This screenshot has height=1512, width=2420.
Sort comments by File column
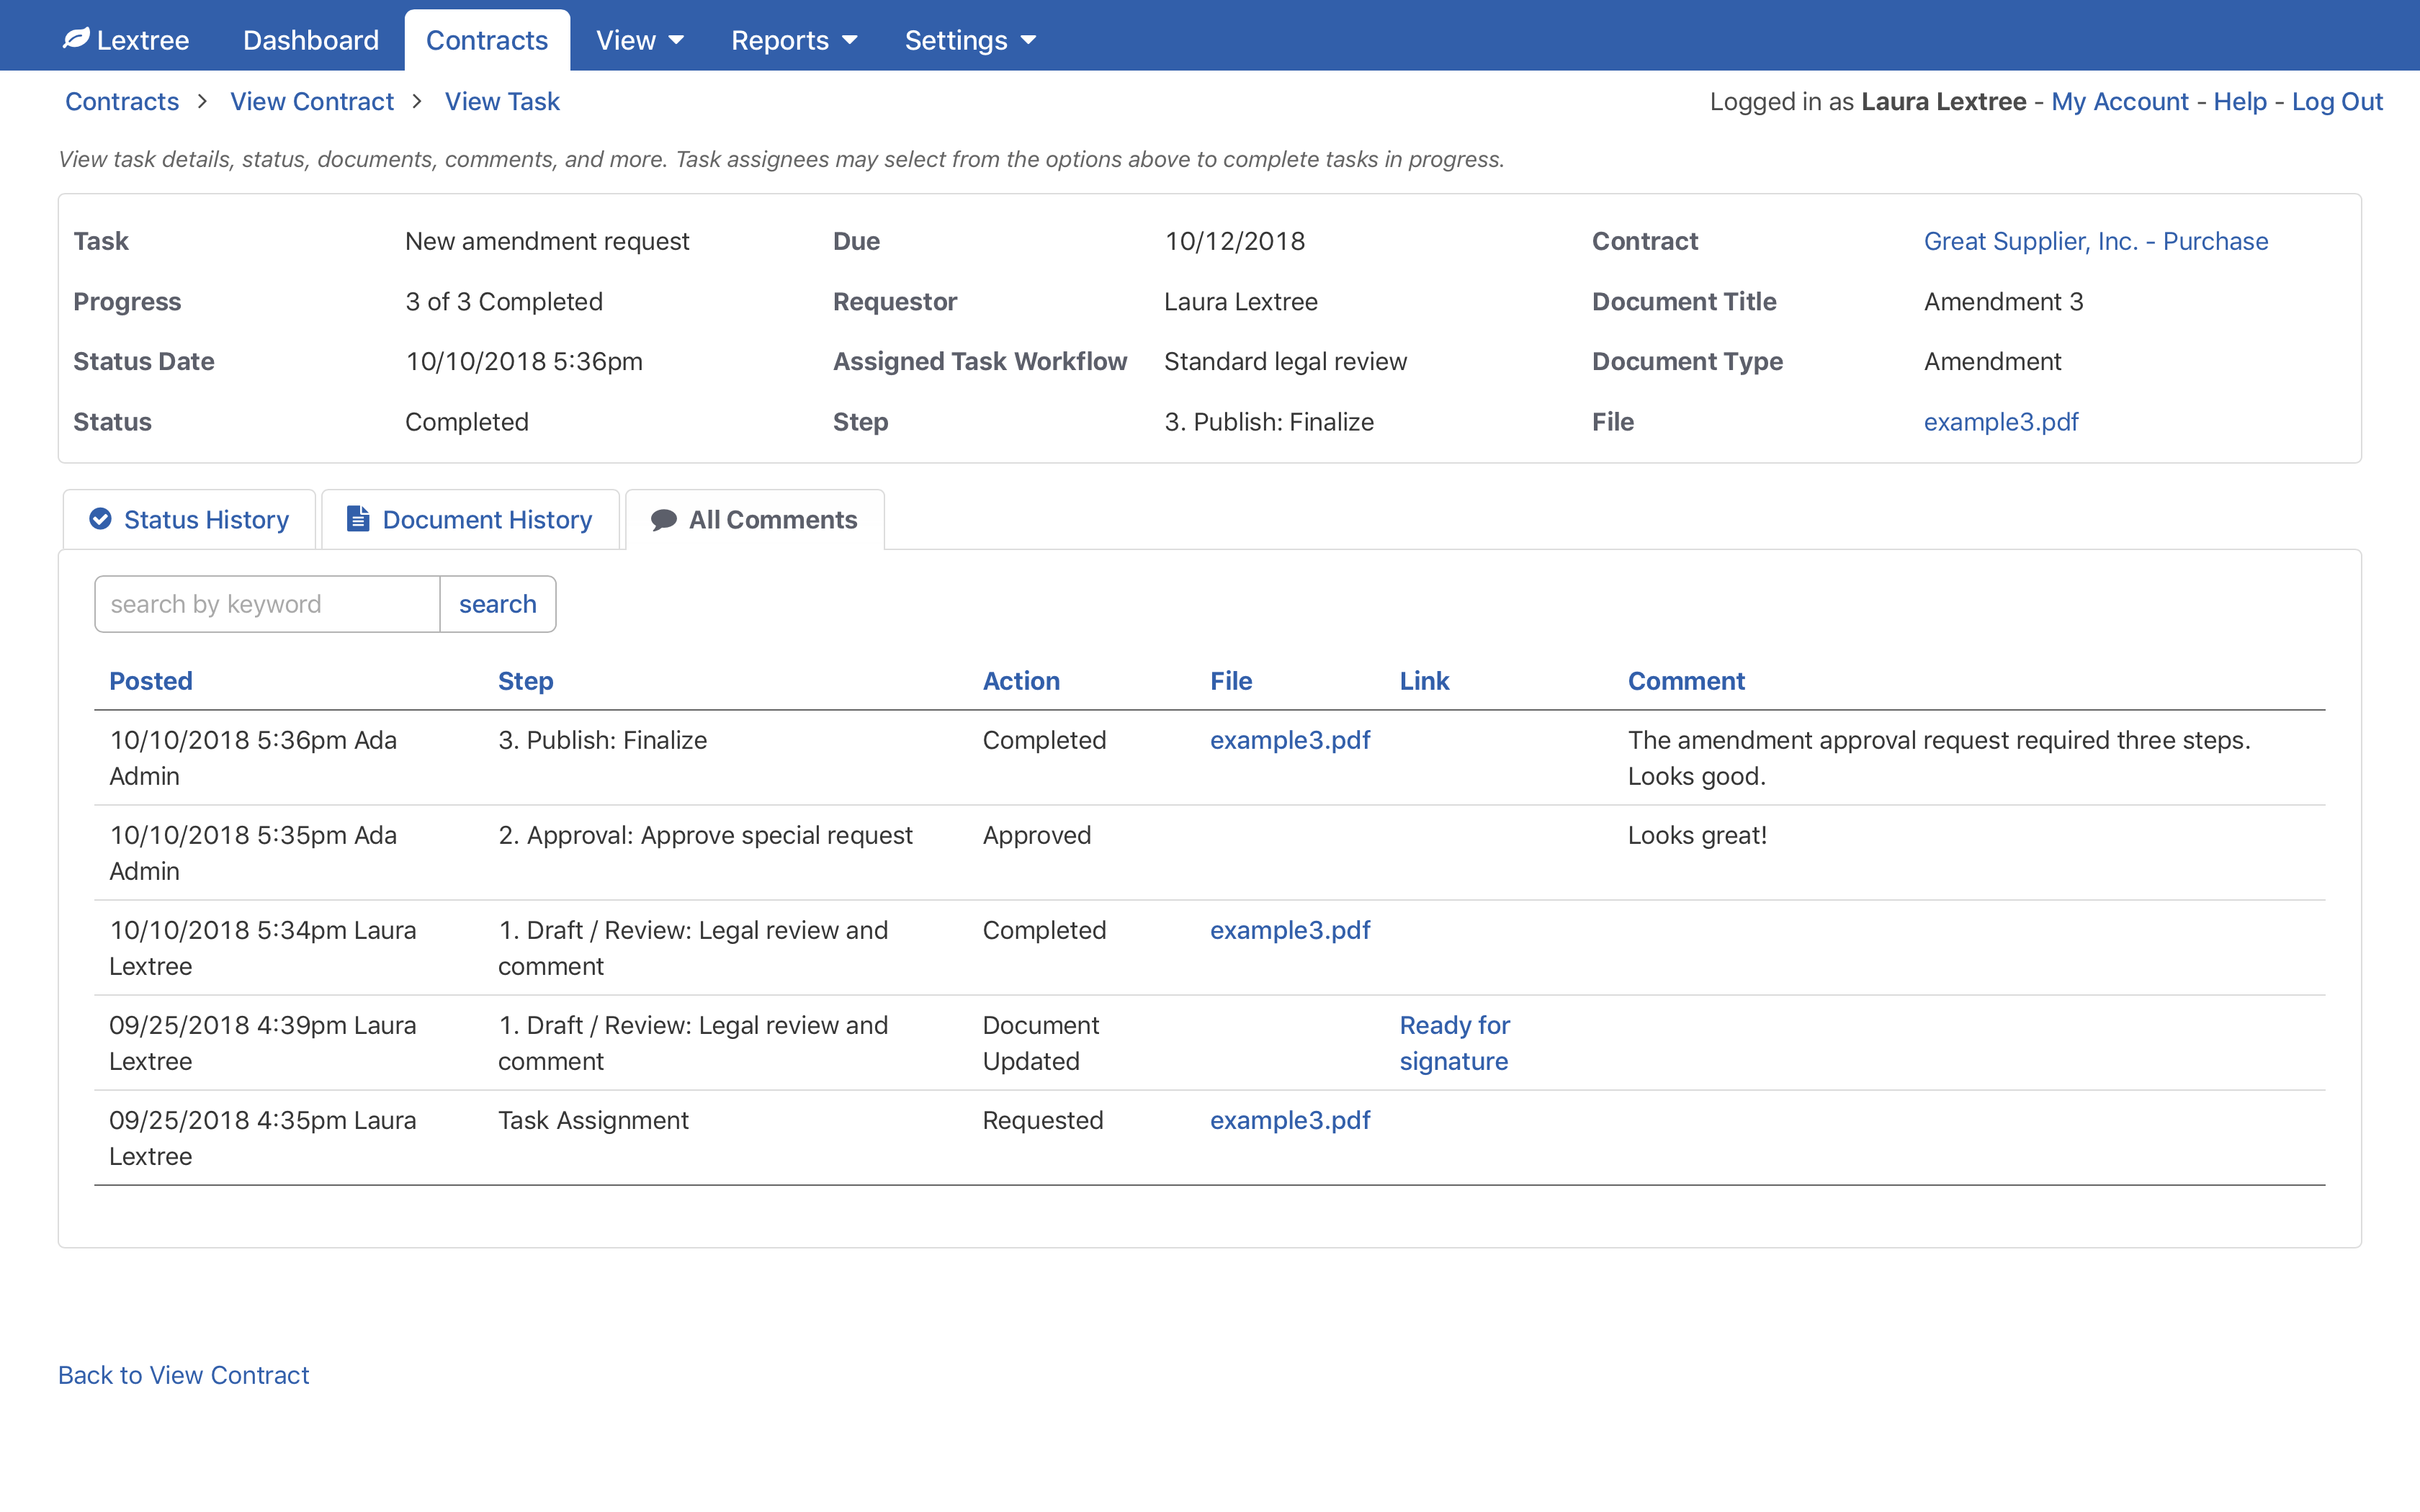tap(1231, 681)
